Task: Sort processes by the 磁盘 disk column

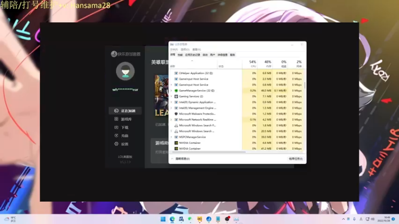Action: pos(280,64)
